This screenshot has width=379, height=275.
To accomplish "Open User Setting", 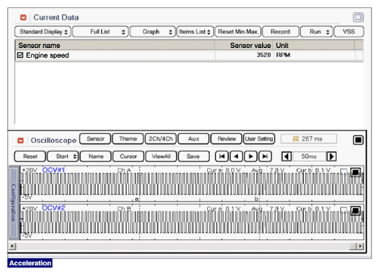I will 259,139.
